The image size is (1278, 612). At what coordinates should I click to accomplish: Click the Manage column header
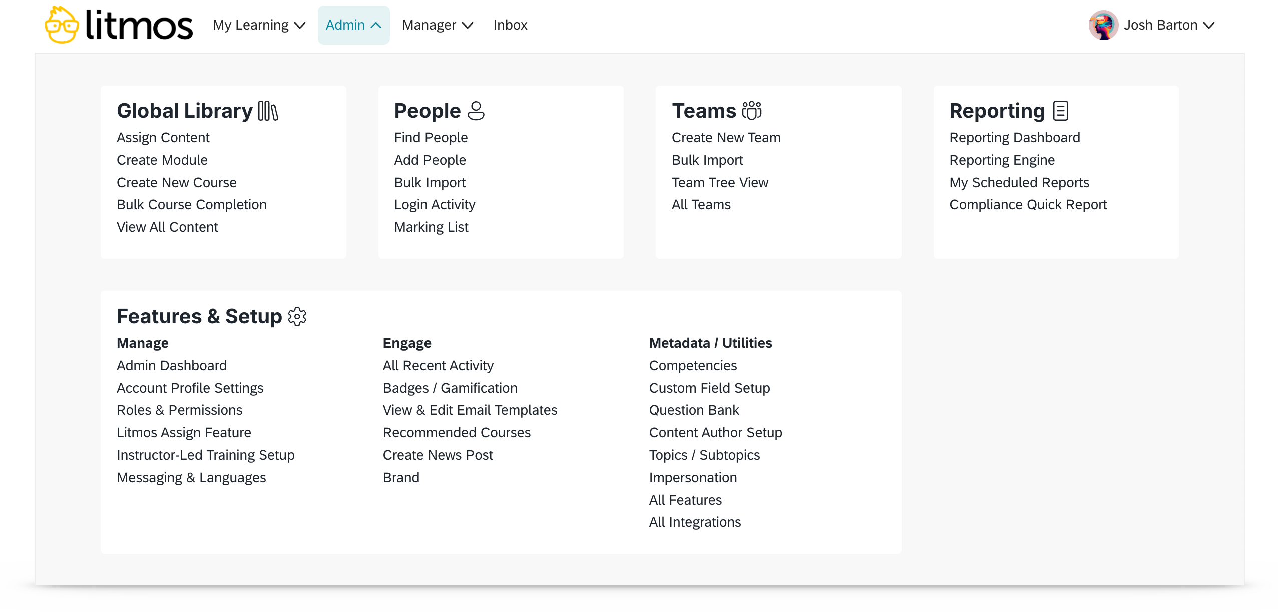(143, 343)
